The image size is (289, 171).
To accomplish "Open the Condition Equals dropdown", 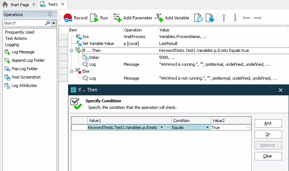I will [208, 128].
